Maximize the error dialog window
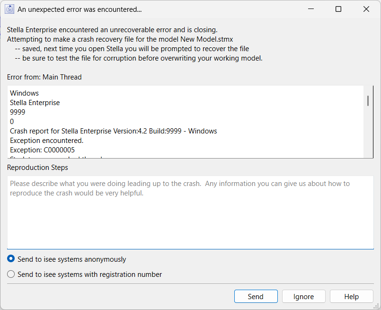Screen dimensions: 381x310 (x=338, y=9)
